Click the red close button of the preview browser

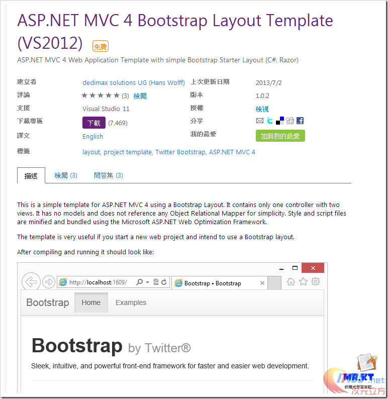click(x=313, y=268)
